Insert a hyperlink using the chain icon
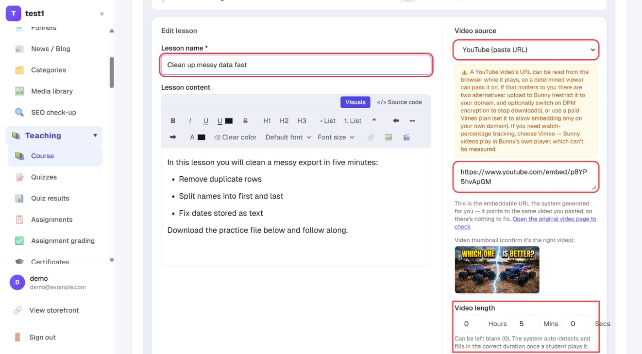The image size is (642, 354). [x=371, y=137]
